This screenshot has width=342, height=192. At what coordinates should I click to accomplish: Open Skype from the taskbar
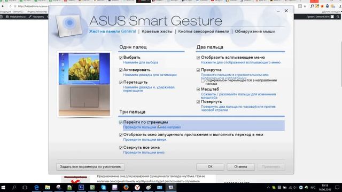pos(103,187)
